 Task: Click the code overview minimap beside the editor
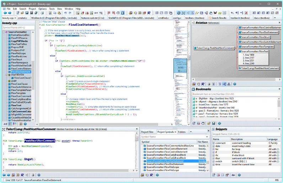180,68
